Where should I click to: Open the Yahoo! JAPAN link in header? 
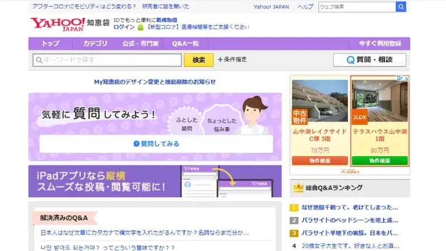(271, 7)
